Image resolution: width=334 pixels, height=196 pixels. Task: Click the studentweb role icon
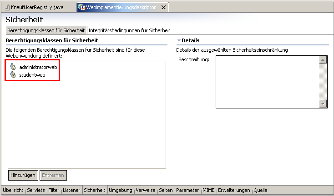point(13,74)
